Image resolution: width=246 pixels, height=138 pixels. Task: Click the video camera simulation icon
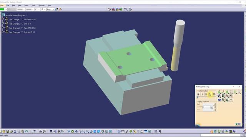click(x=219, y=96)
